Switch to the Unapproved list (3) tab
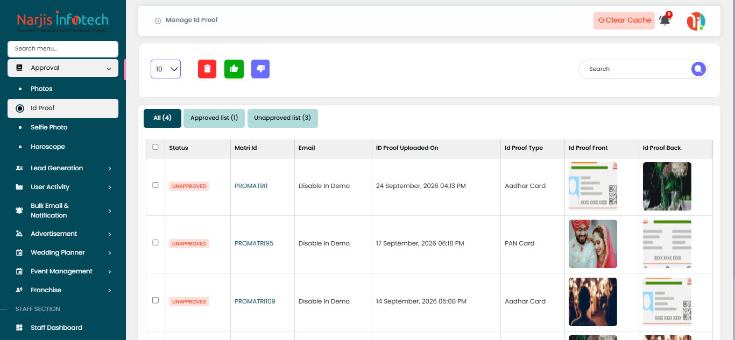 pos(282,118)
